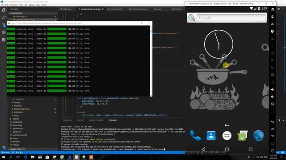Switch to the Button.js editor tab
Screen dimensions: 286x160
(x=177, y=9)
